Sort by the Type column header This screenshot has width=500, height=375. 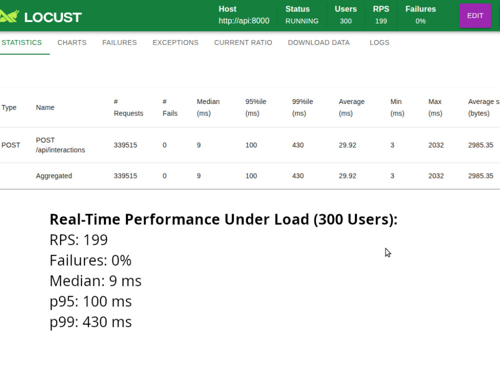9,107
